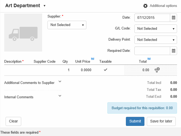Click the line item settings gears icon
The image size is (181, 136).
coord(157,70)
